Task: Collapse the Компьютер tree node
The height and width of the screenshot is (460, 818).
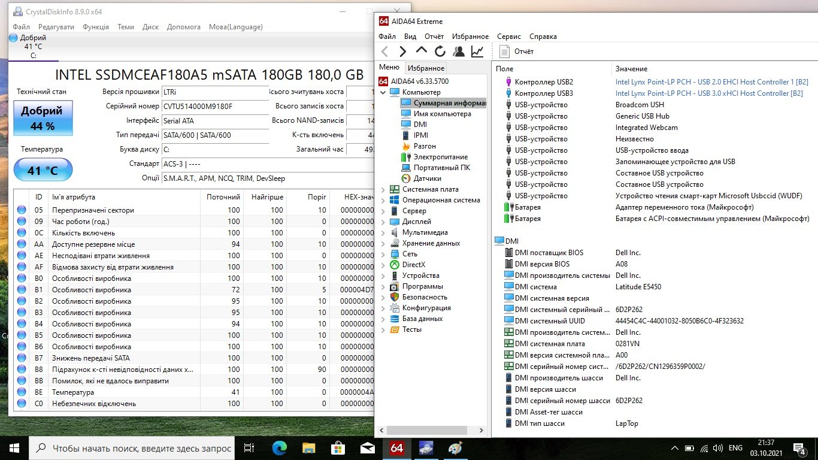Action: [383, 93]
